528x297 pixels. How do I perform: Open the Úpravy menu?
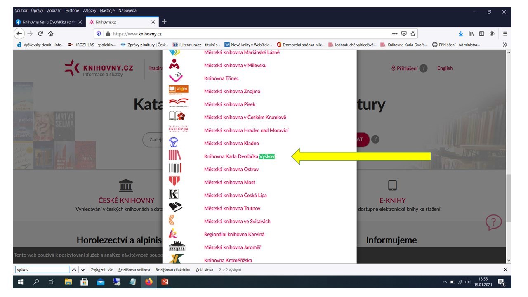coord(38,11)
